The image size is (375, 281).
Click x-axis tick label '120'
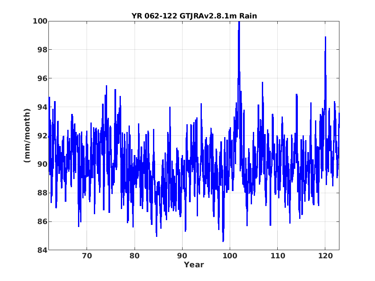click(325, 256)
